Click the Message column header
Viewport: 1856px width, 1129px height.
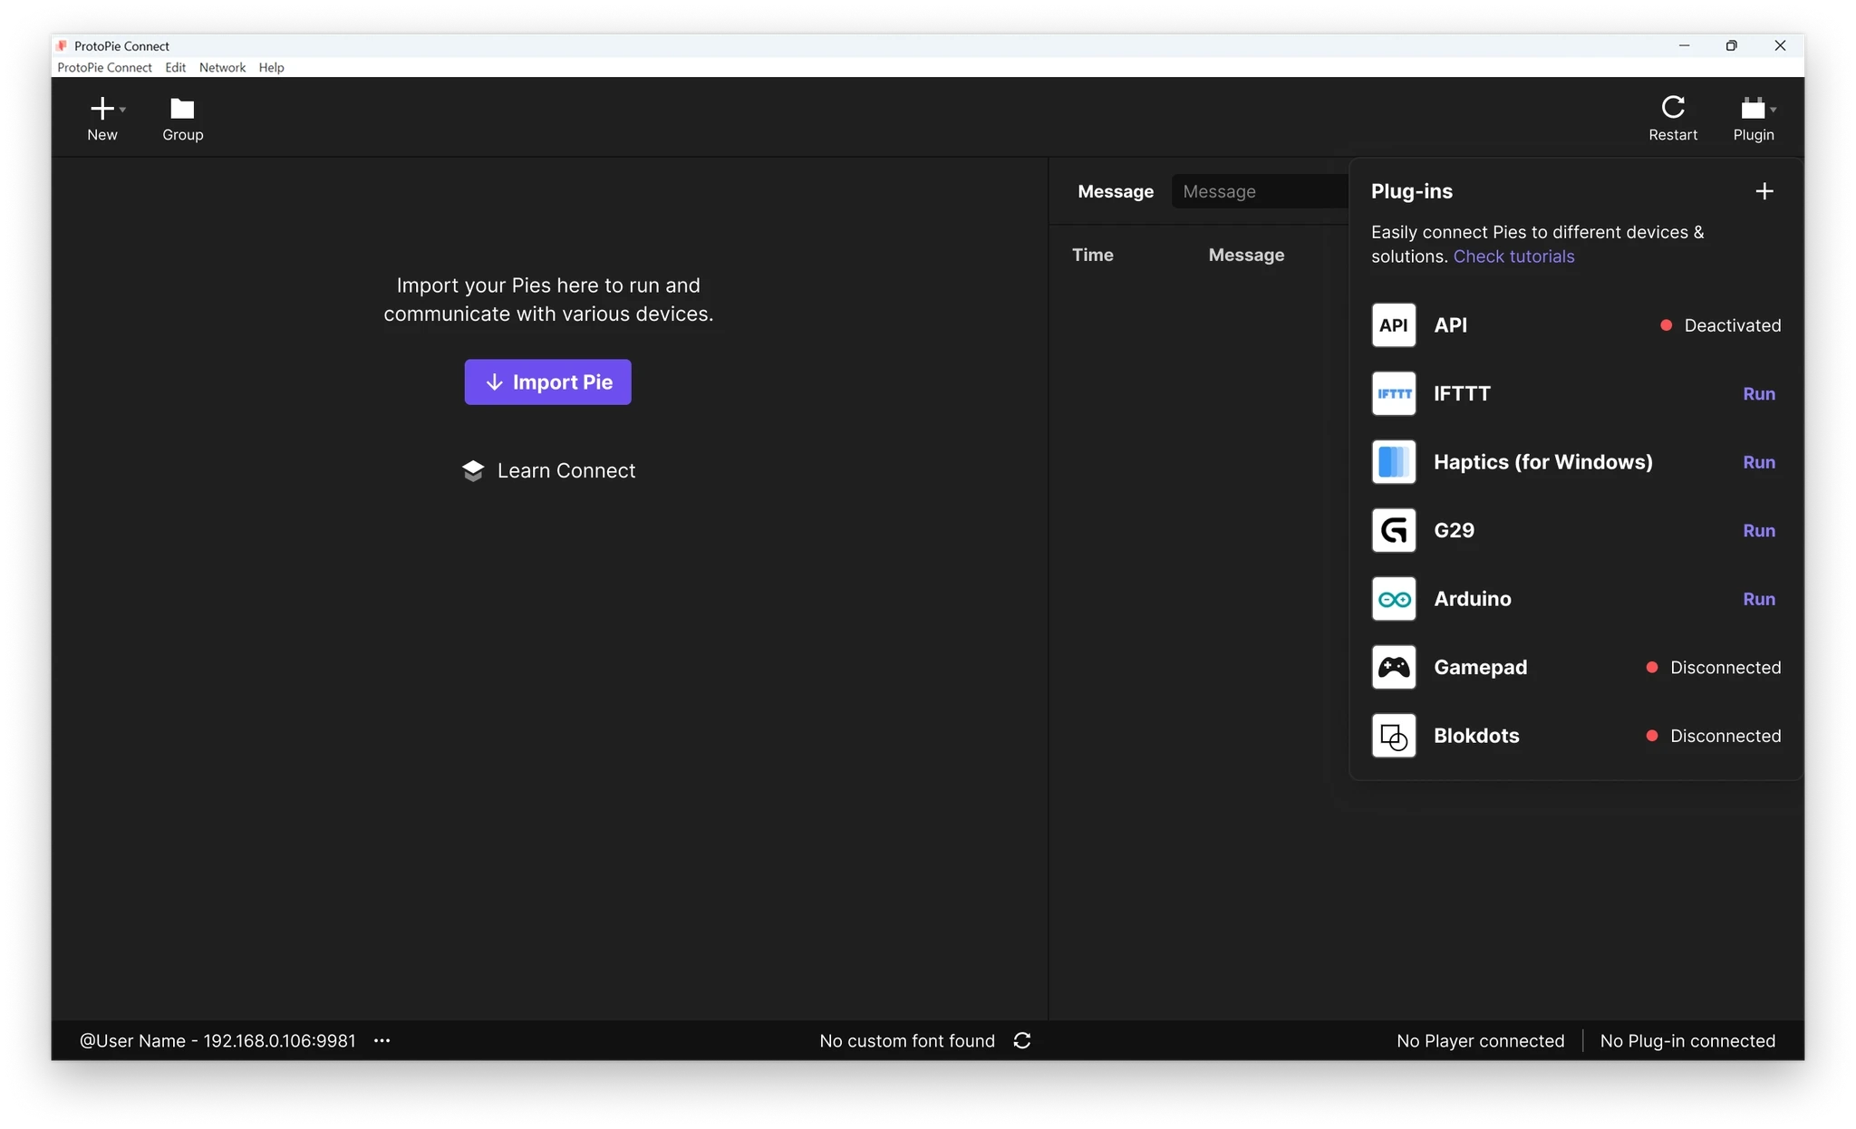pos(1246,256)
